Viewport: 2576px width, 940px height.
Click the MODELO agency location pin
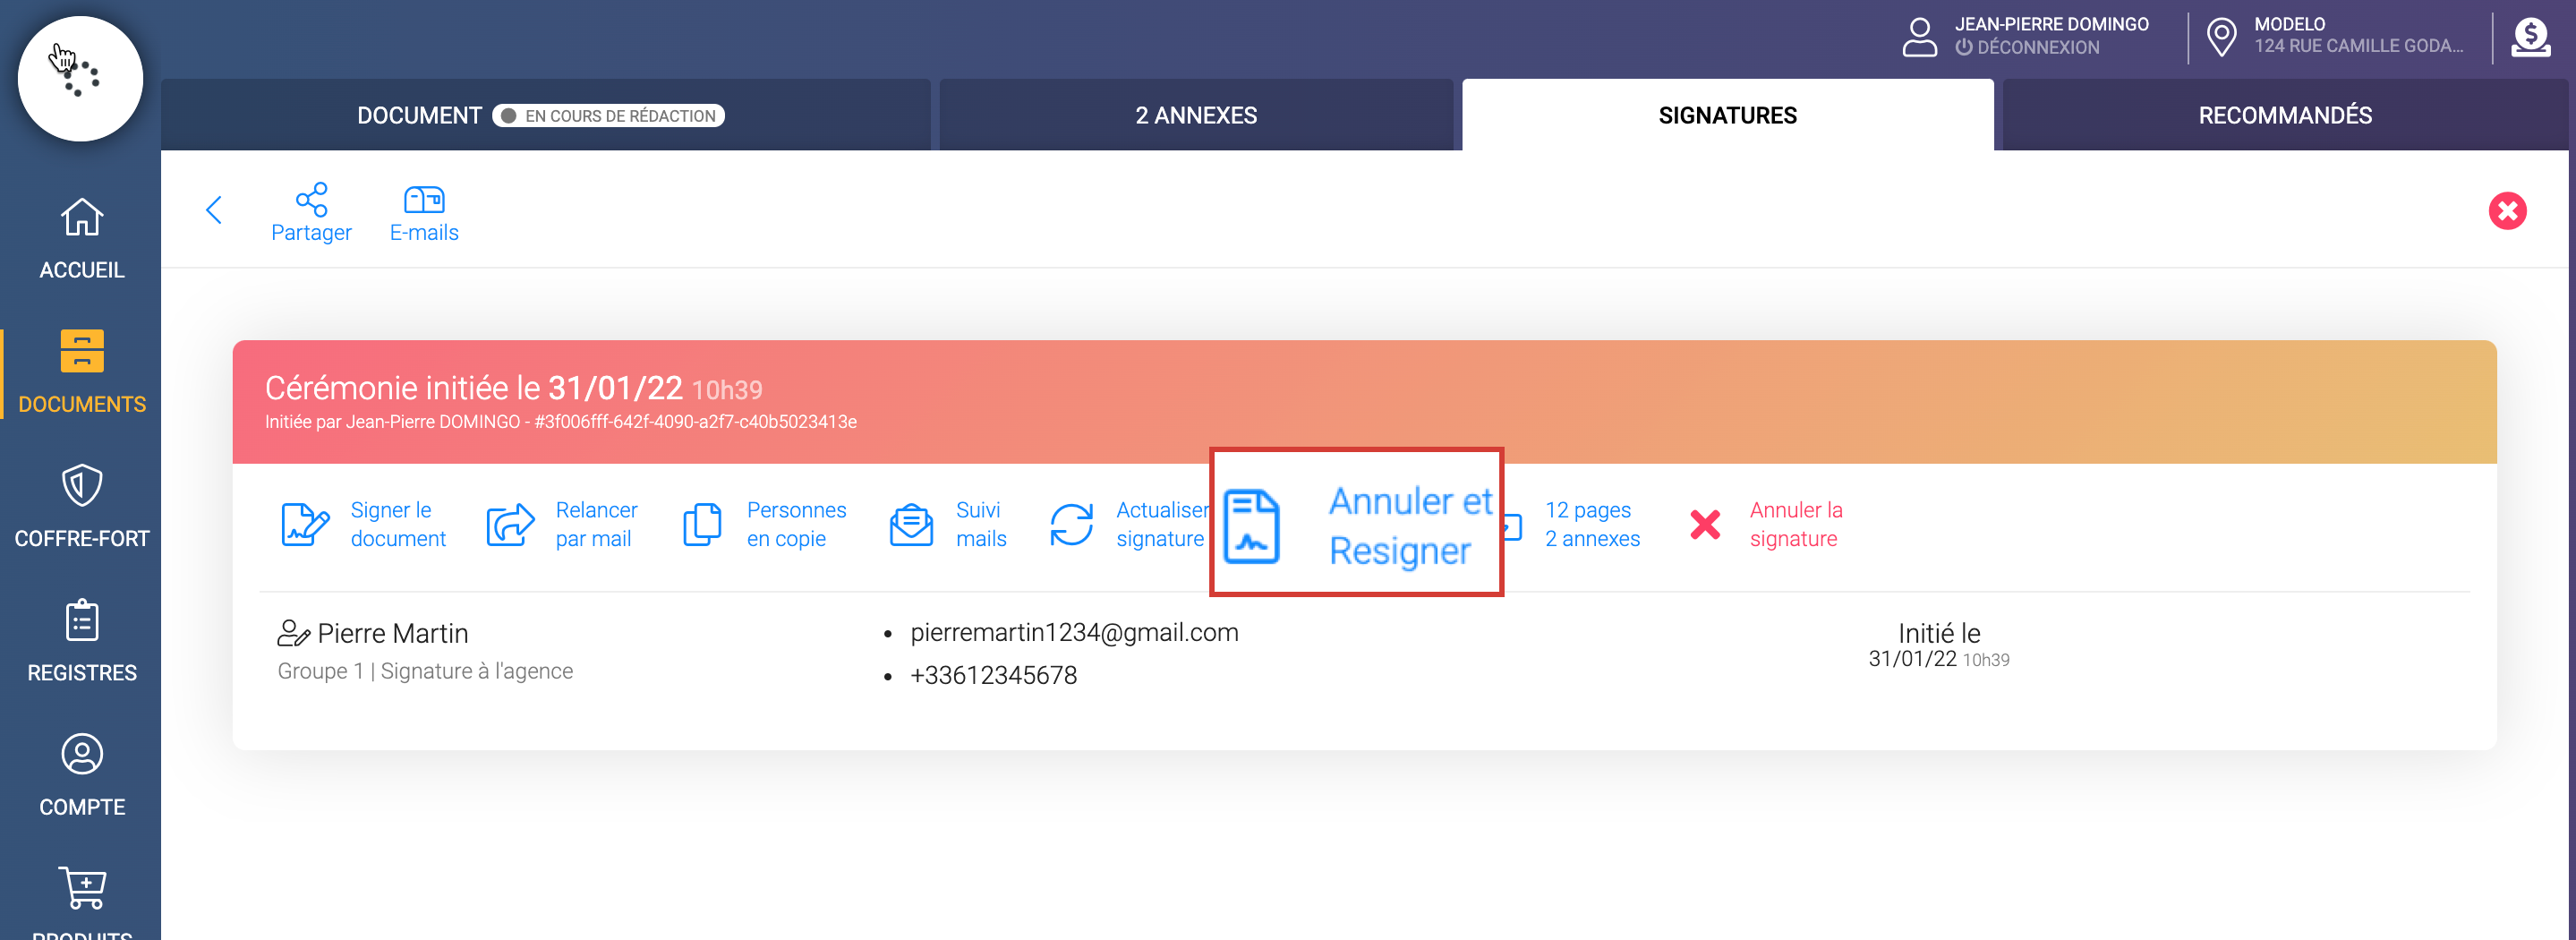pyautogui.click(x=2221, y=37)
